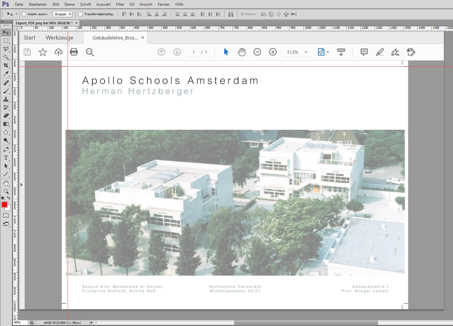Enable the Transformationsstrg. checkbox

coord(81,14)
